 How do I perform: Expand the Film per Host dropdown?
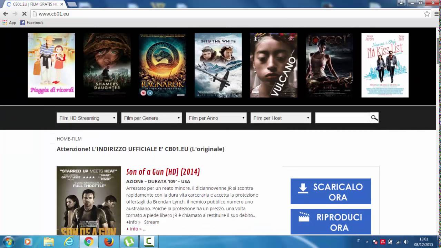click(x=281, y=118)
